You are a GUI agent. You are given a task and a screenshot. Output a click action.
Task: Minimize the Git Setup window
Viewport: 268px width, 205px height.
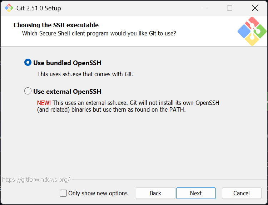[205, 8]
